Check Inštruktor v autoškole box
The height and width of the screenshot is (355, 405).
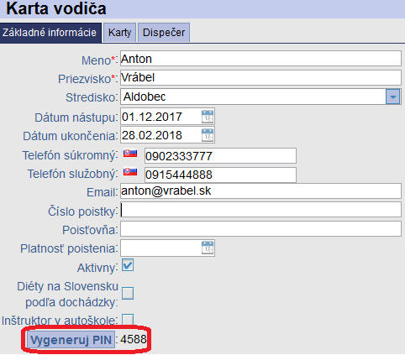128,319
